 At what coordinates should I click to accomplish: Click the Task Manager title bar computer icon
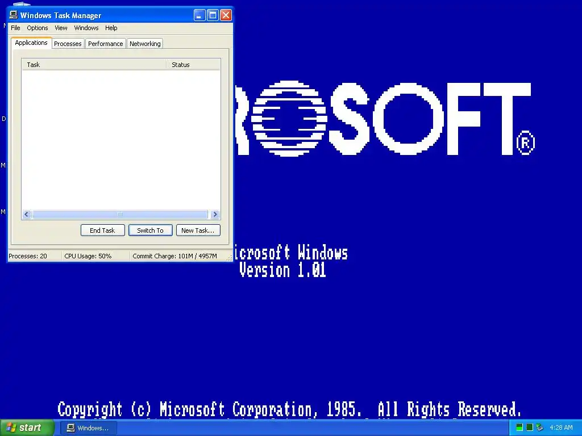[14, 15]
